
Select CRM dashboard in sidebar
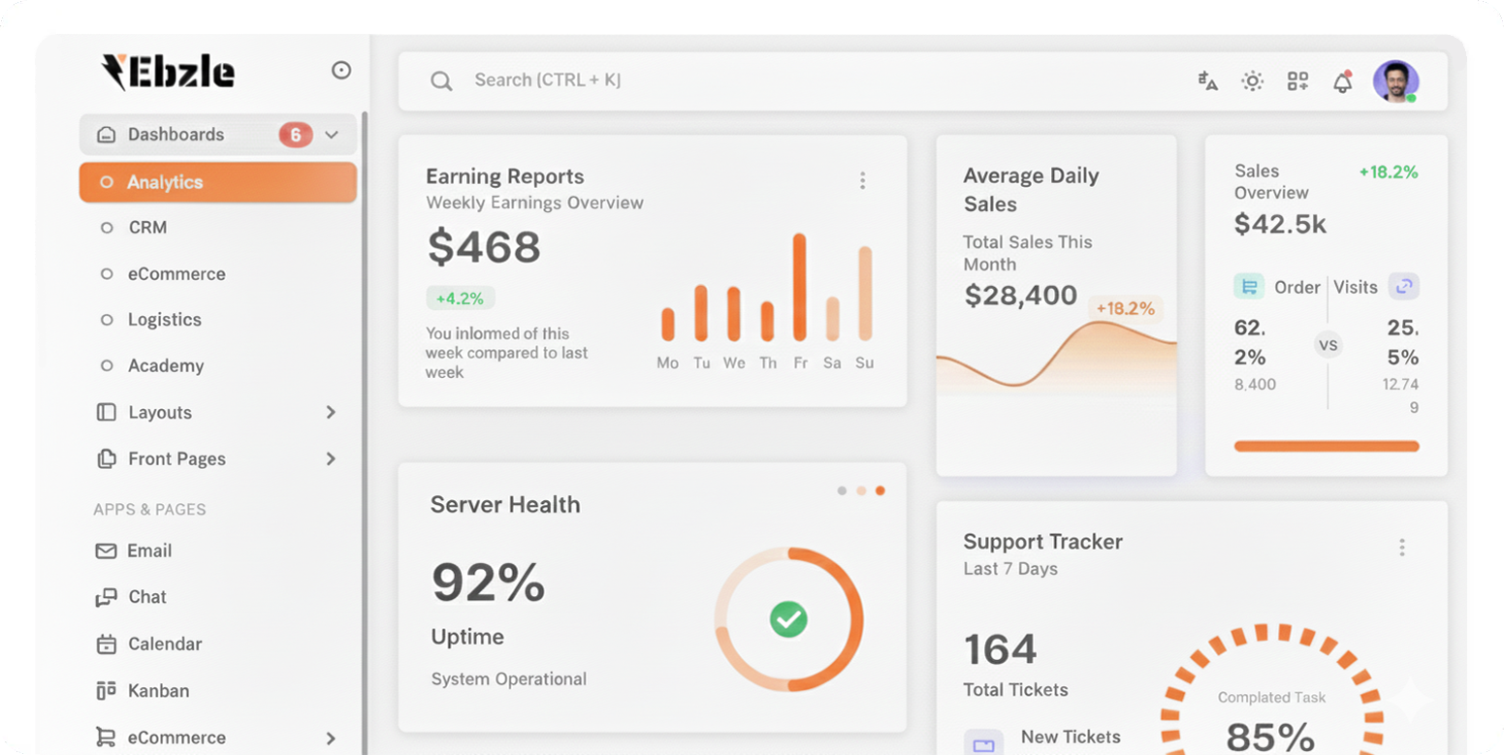click(147, 228)
